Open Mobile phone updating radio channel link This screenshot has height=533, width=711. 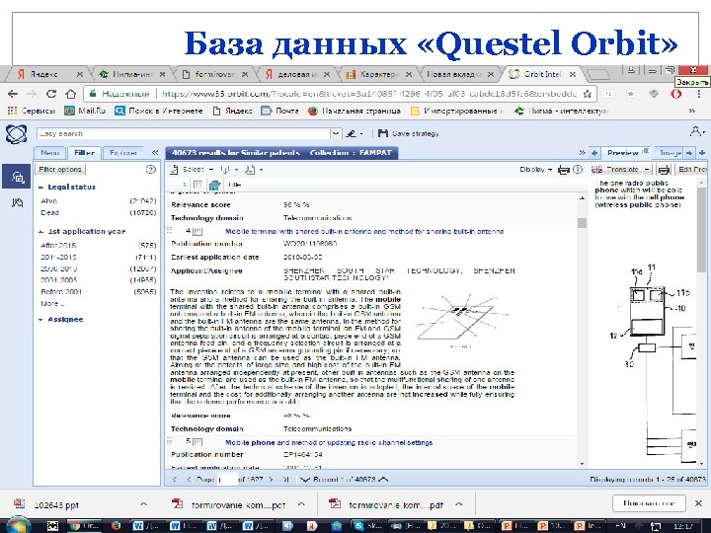tap(329, 442)
